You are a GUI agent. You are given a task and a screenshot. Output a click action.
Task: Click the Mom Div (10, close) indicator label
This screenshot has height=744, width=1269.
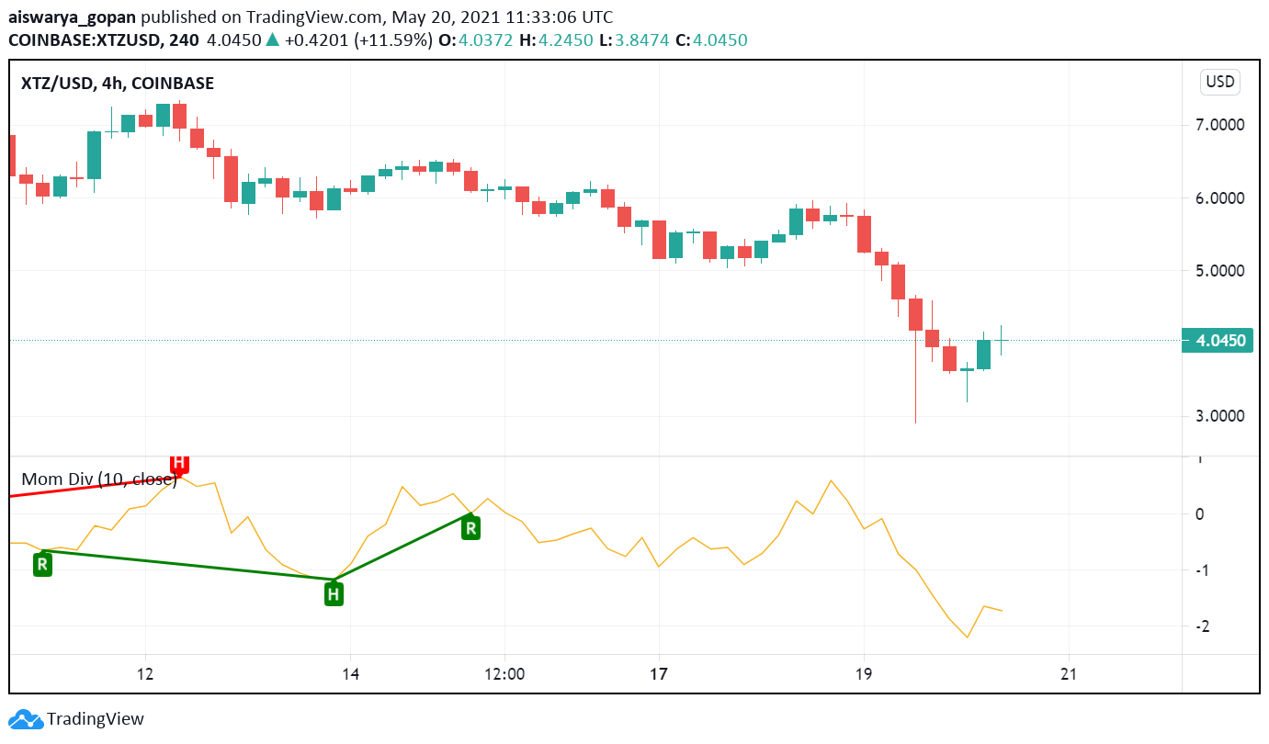99,479
